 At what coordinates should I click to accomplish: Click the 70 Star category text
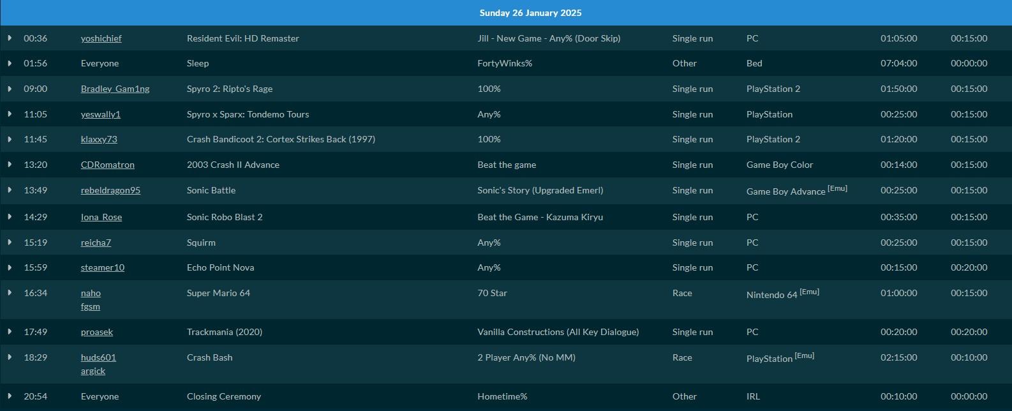click(492, 293)
